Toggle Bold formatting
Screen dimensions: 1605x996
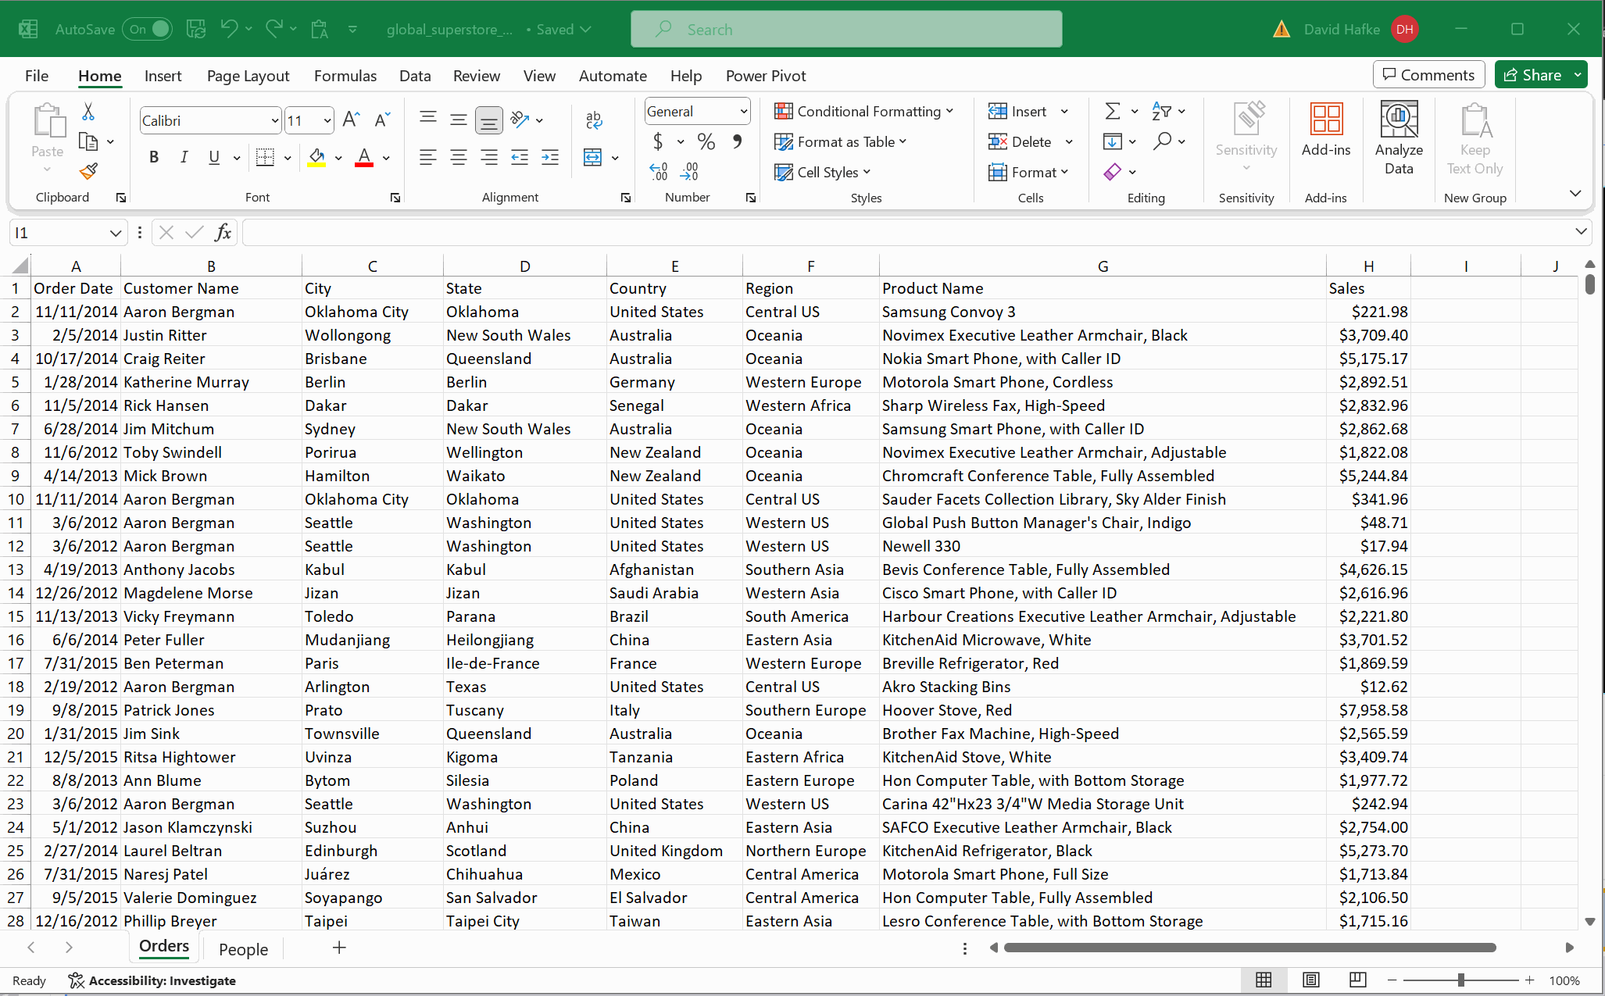(x=154, y=157)
